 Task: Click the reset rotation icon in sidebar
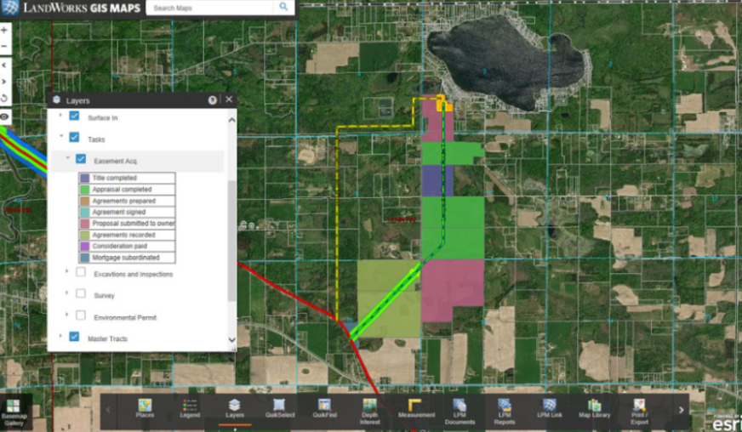(x=4, y=99)
